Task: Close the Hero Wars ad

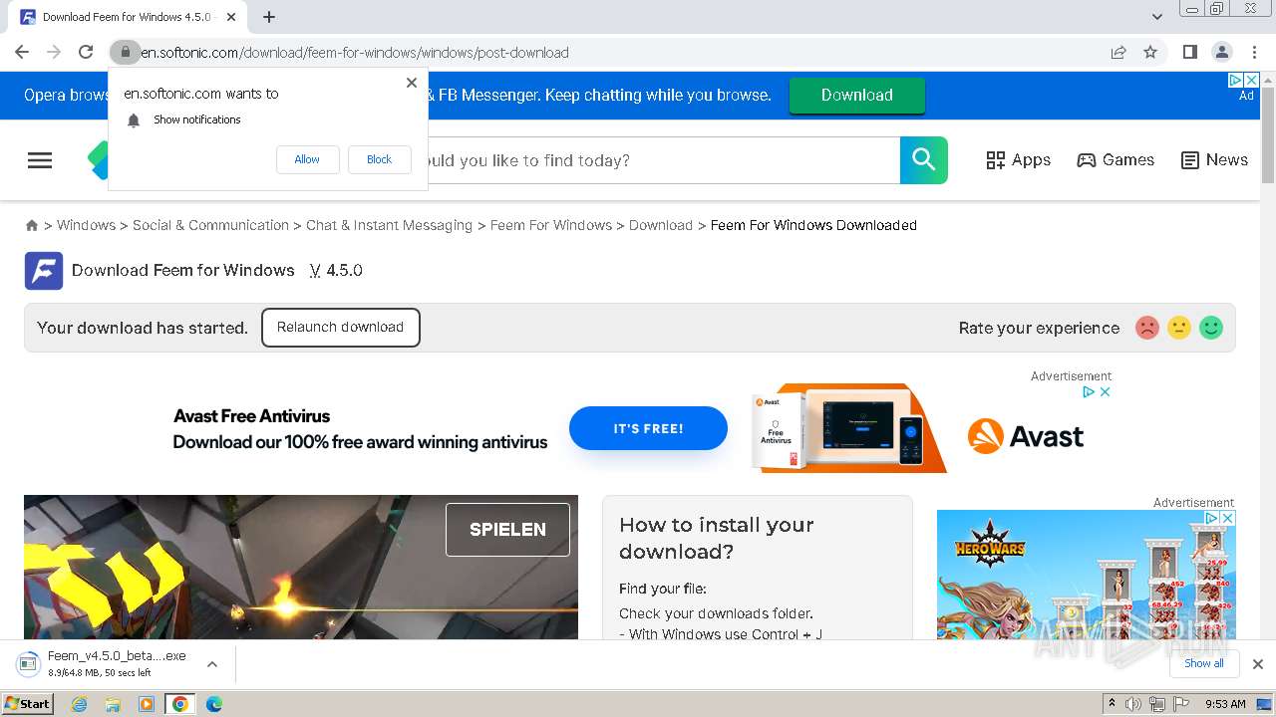Action: coord(1228,518)
